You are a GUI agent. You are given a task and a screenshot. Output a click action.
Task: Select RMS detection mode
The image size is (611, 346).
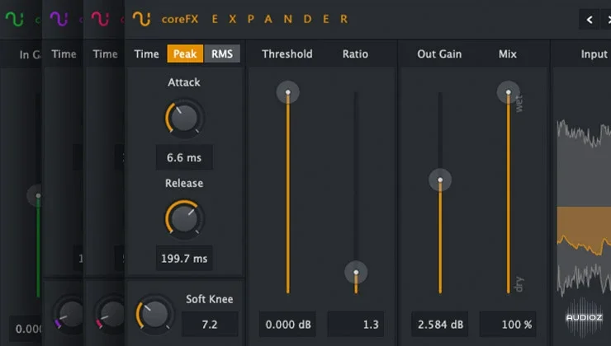(x=222, y=54)
